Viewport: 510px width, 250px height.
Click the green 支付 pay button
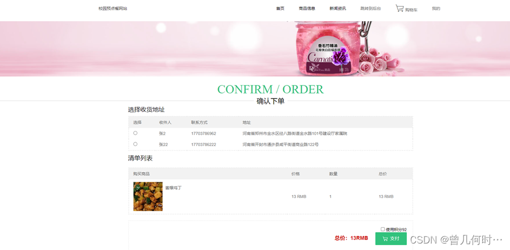coord(391,239)
